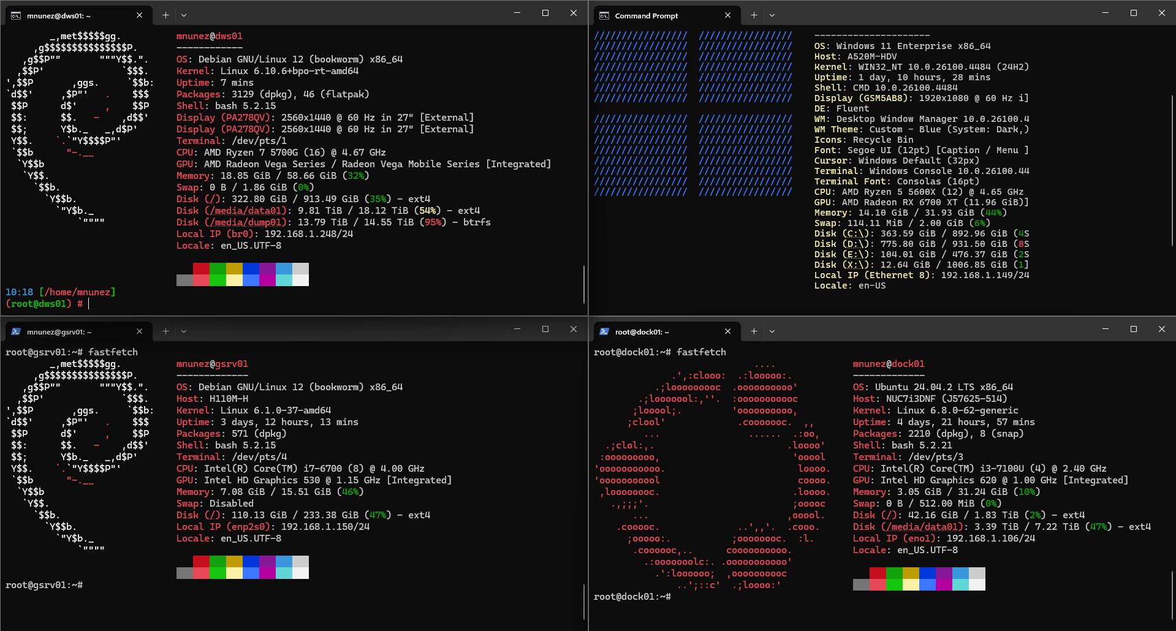Click the (root@dws01) # prompt line
Screen dimensions: 1176x631
47,304
